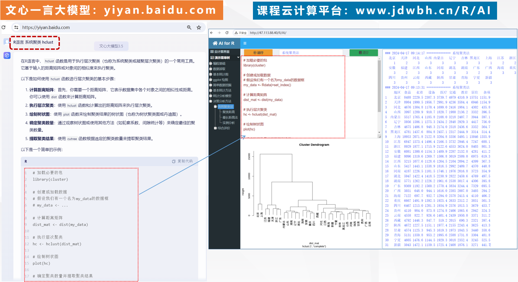Expand the 编程基础 tree node

[211, 63]
